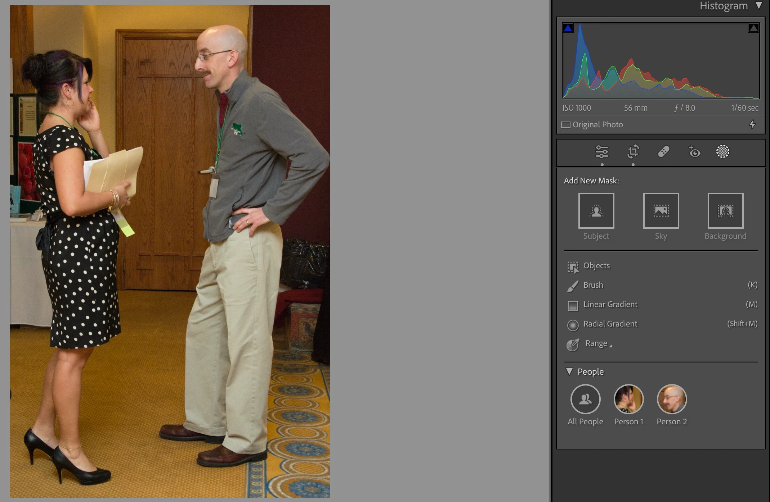This screenshot has height=502, width=770.
Task: Create a Select Sky mask
Action: pos(661,211)
